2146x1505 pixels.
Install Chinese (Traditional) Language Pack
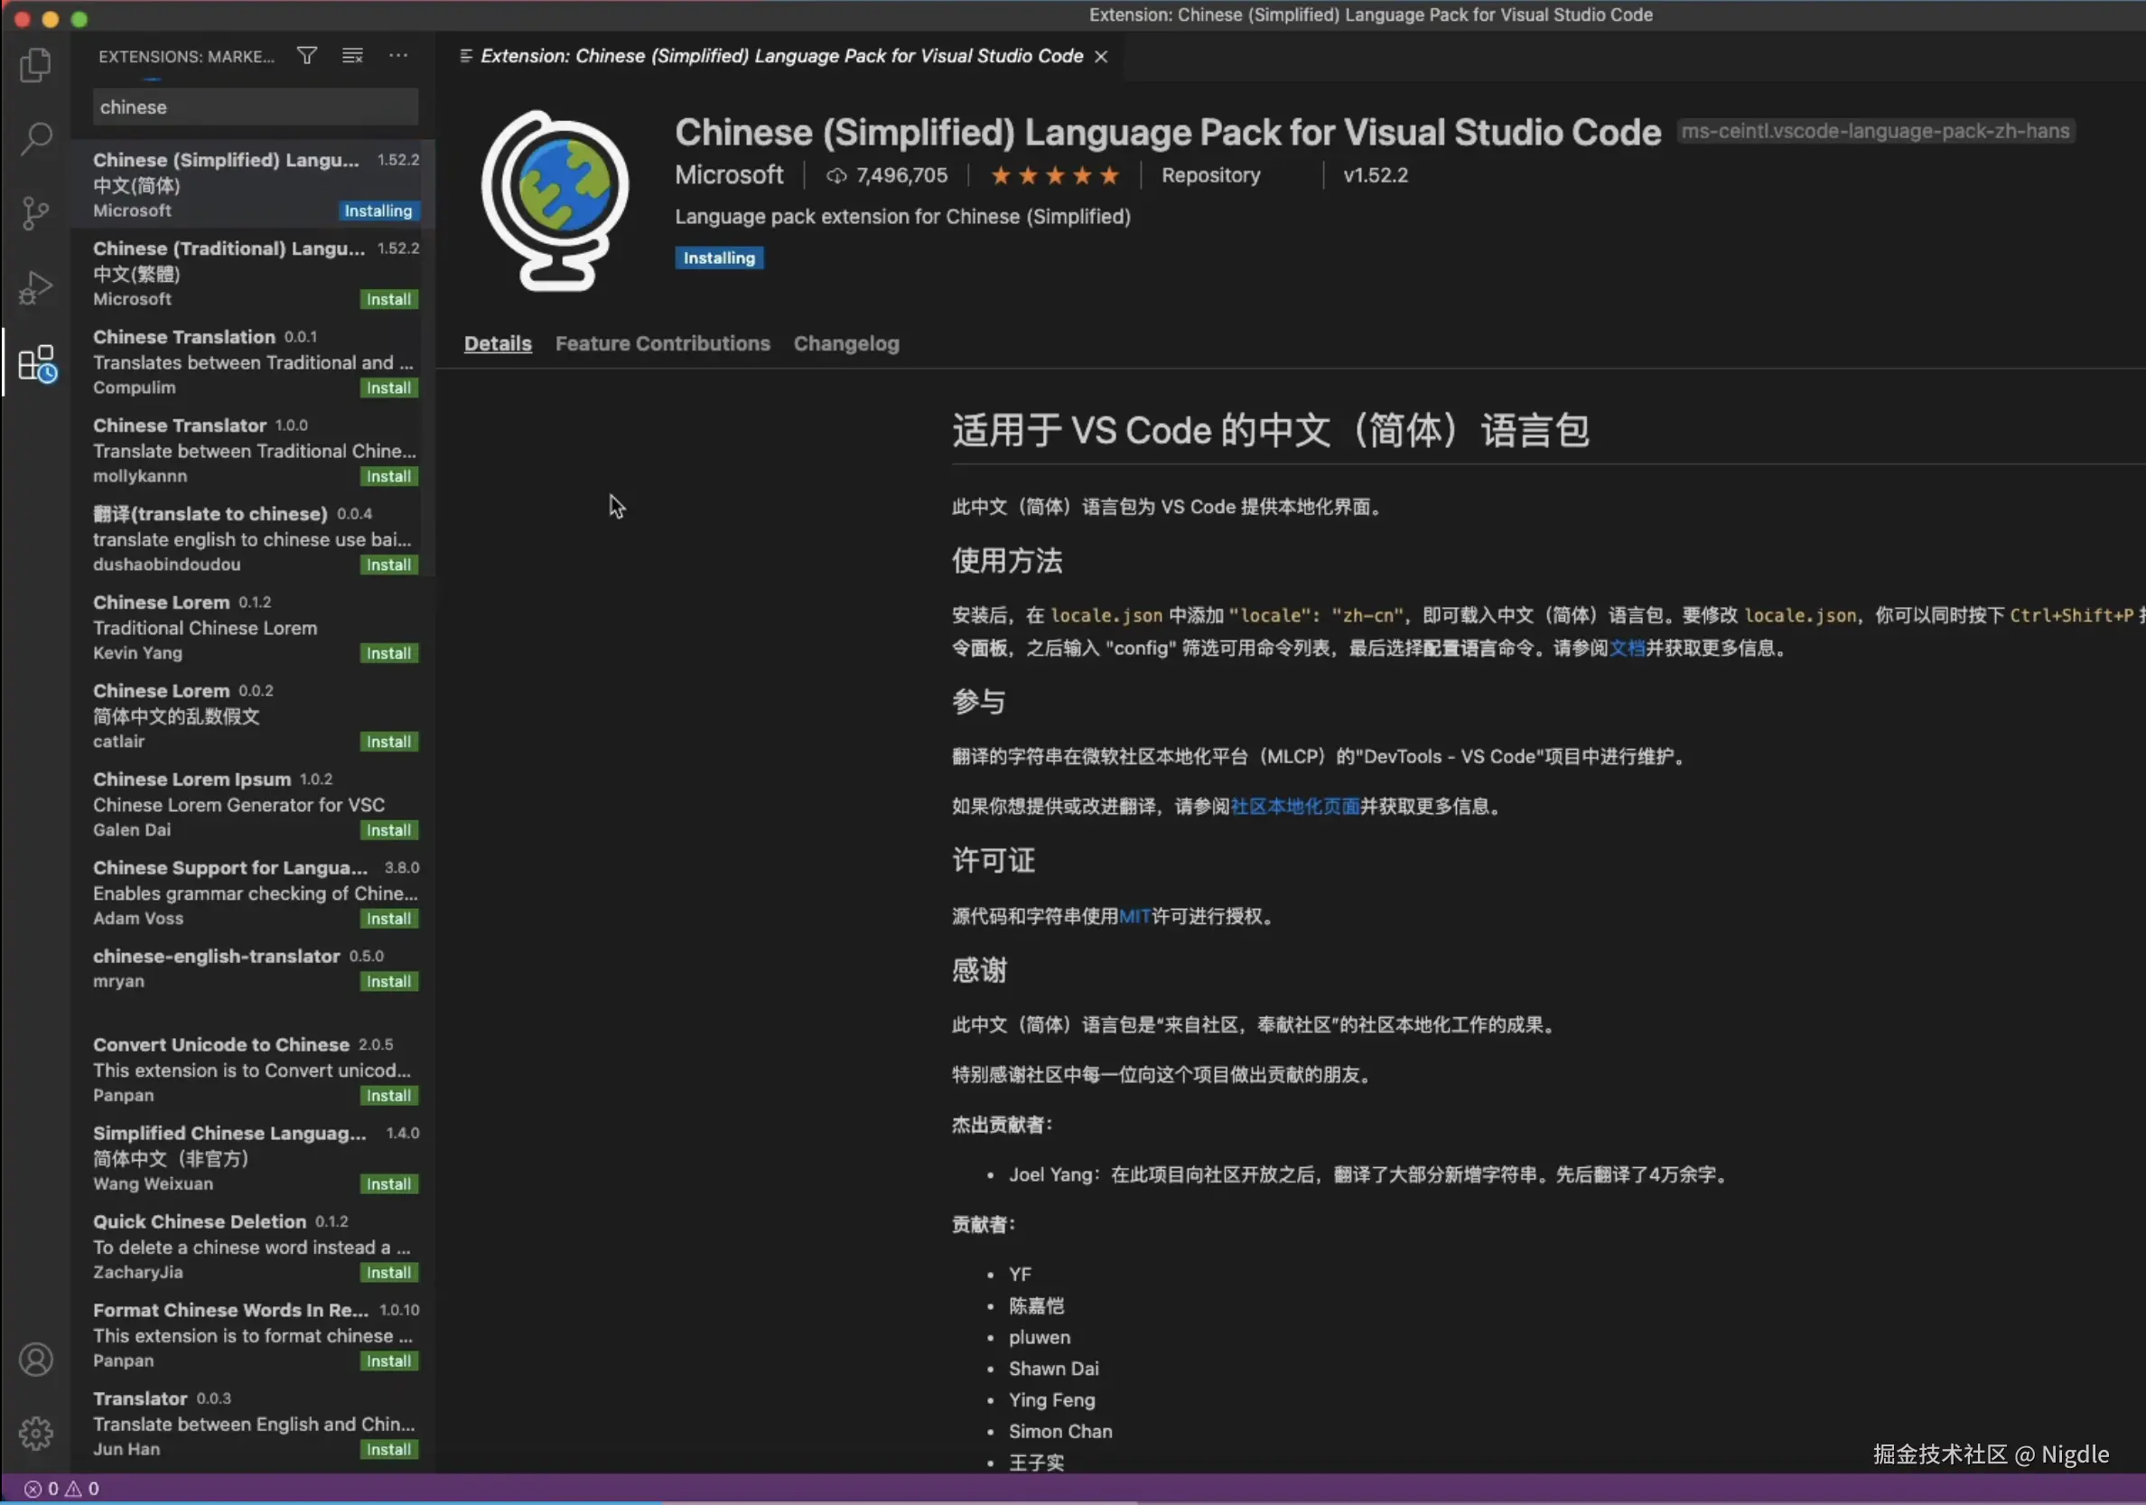[x=388, y=300]
